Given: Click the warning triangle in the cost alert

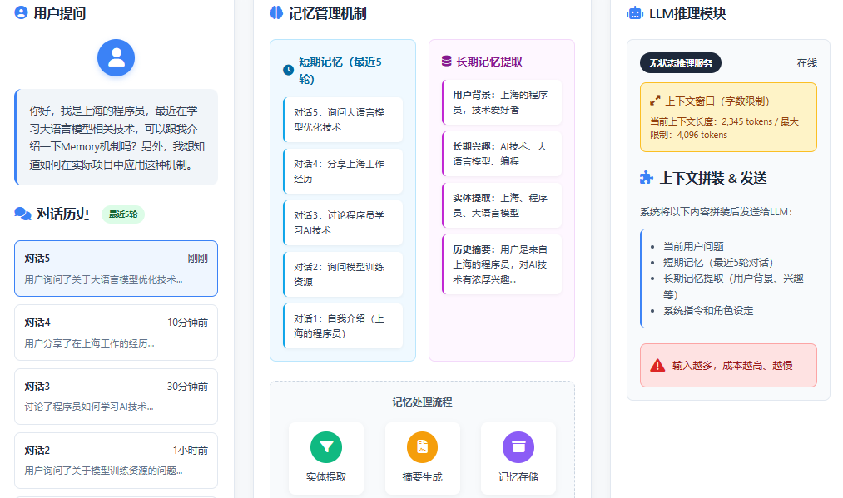Looking at the screenshot, I should 657,364.
